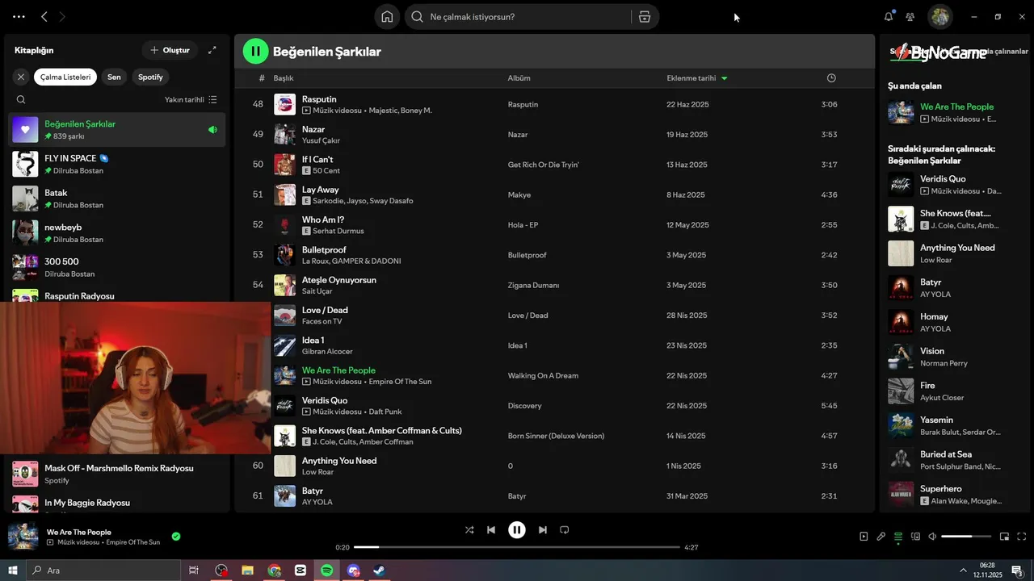Go forward with the right arrow
Screen dimensions: 1034x581
63,16
